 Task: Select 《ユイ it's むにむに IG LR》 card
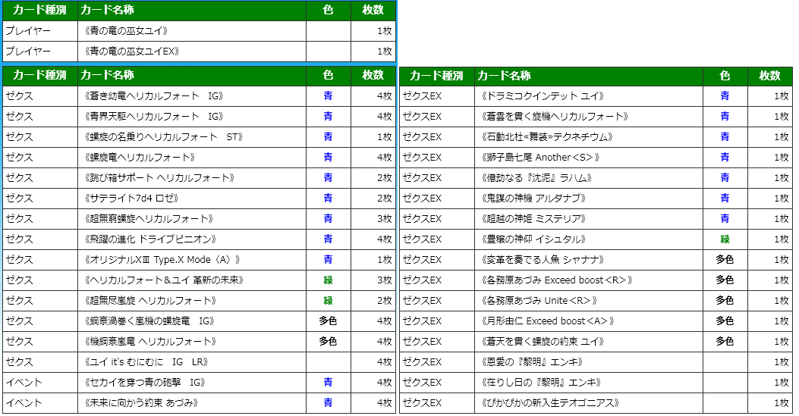(x=146, y=362)
